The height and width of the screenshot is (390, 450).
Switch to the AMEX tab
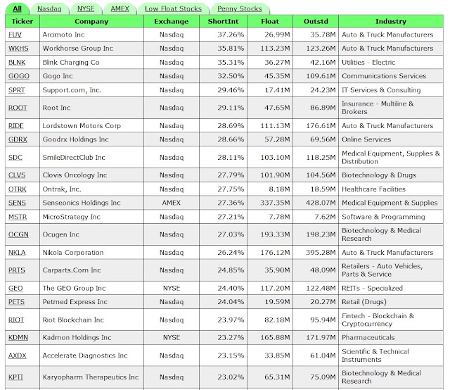pos(120,9)
